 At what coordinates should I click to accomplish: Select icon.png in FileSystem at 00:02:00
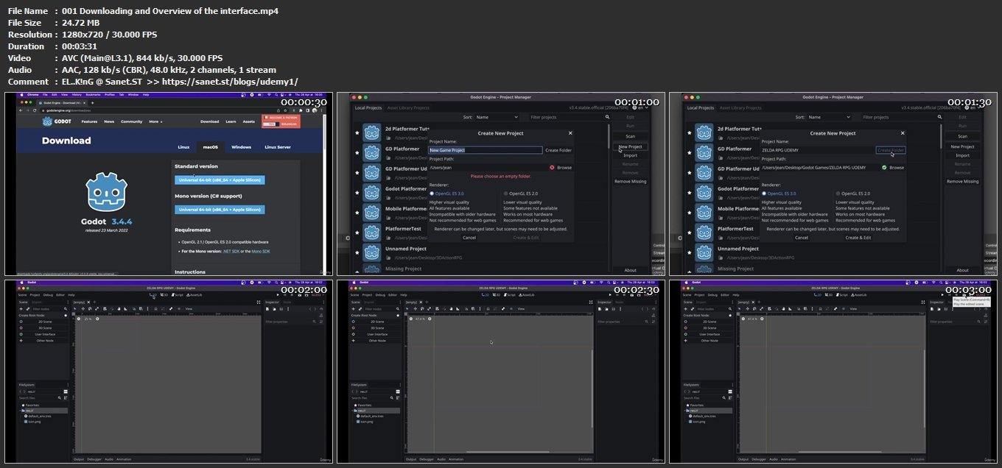[31, 421]
